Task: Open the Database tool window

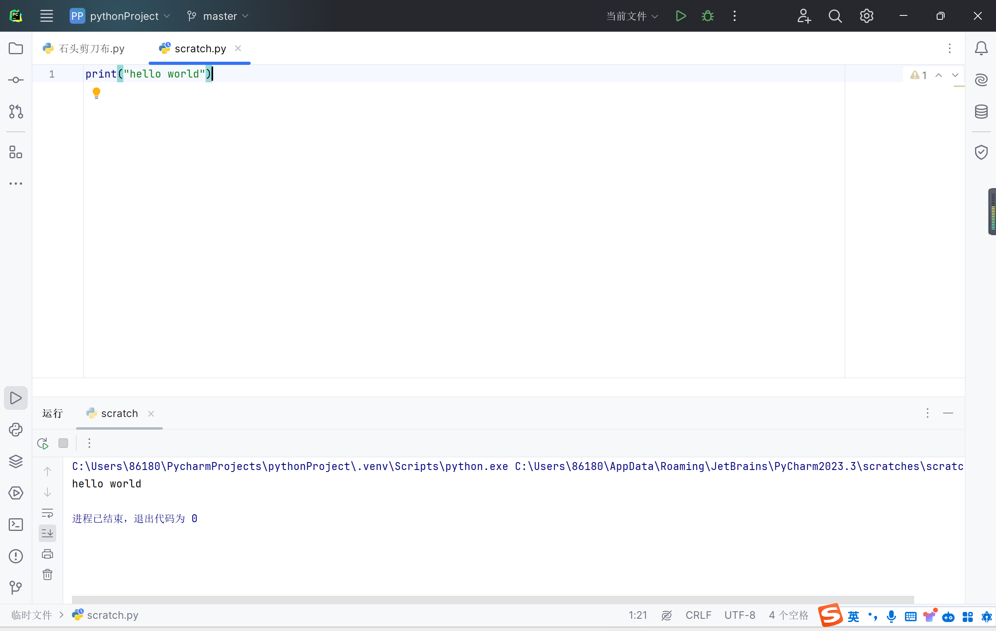Action: click(x=981, y=111)
